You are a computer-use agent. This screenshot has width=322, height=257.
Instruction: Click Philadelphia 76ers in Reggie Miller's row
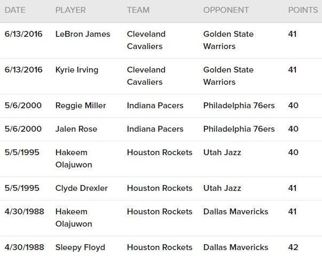point(239,106)
